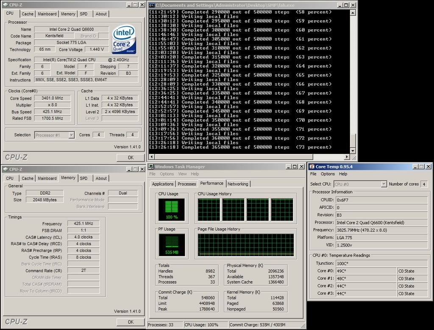Open Core Temp File menu

tap(313, 174)
